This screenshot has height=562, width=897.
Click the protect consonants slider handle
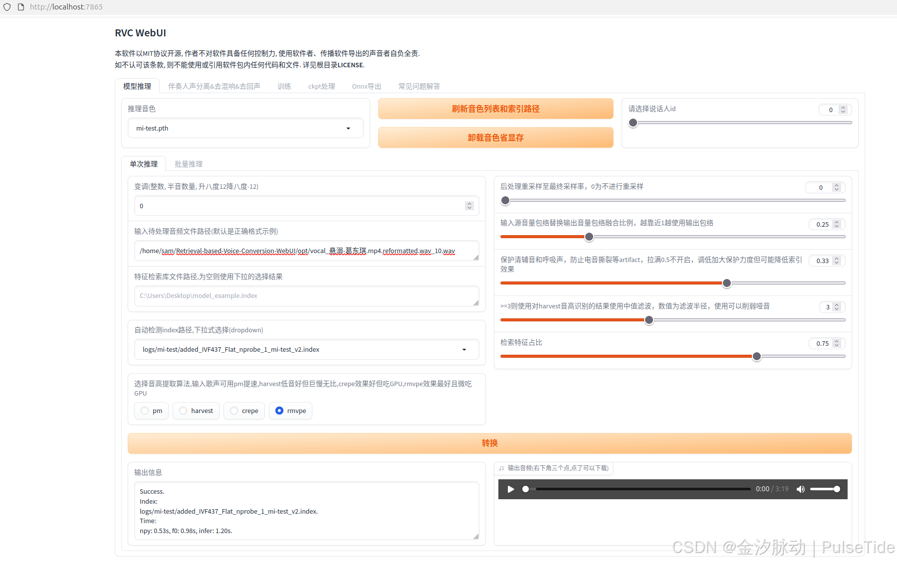(x=727, y=283)
